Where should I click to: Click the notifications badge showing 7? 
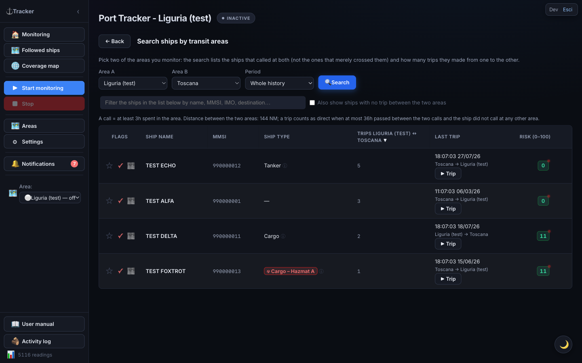74,164
